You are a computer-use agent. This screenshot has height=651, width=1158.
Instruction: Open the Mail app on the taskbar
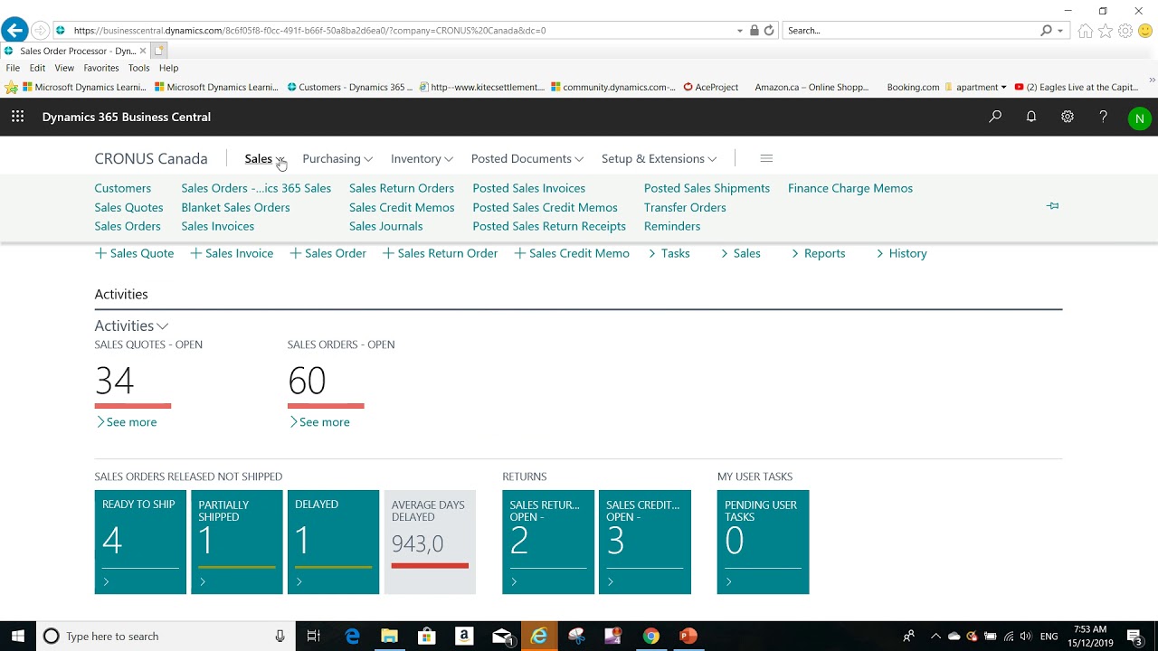[502, 637]
